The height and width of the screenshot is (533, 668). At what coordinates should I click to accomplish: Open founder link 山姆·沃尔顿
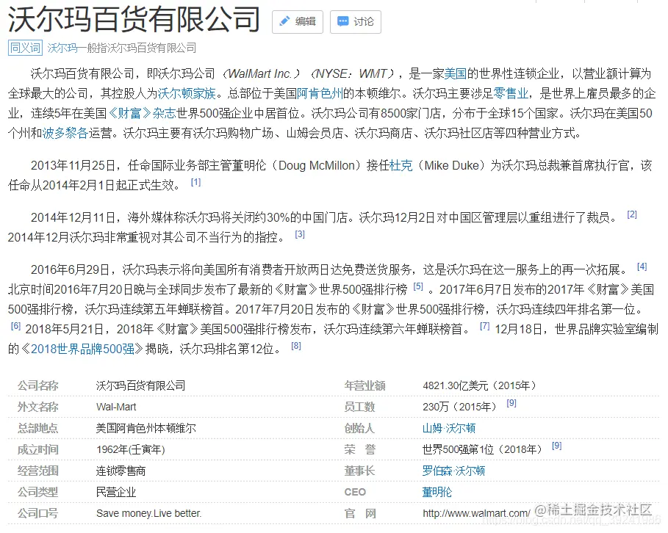point(448,428)
